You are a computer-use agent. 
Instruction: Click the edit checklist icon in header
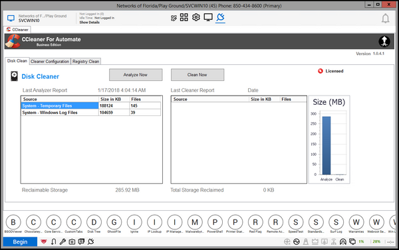(174, 18)
